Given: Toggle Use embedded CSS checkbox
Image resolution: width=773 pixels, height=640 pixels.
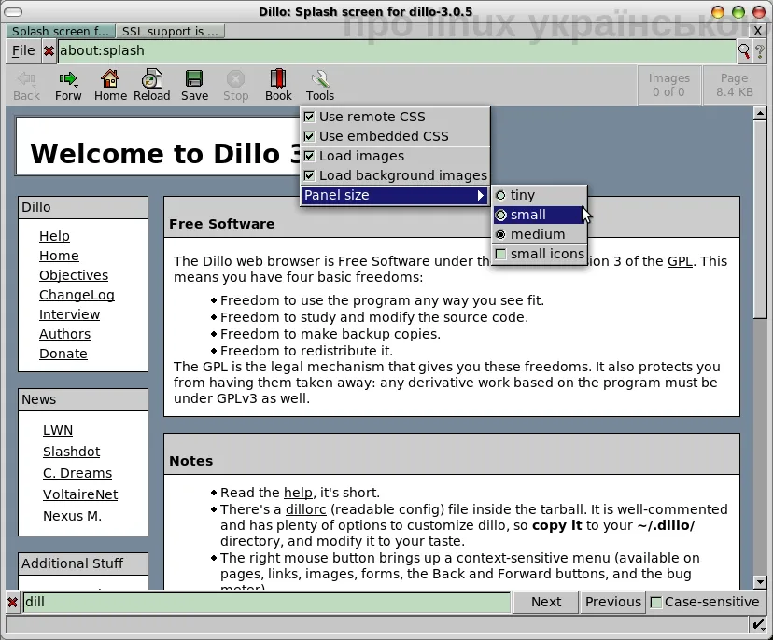Looking at the screenshot, I should pos(309,136).
